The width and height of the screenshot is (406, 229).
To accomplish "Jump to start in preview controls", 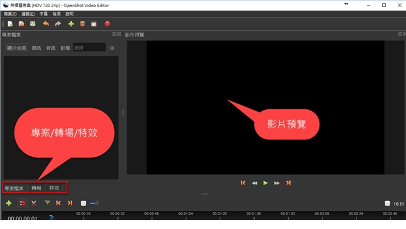I will point(243,183).
